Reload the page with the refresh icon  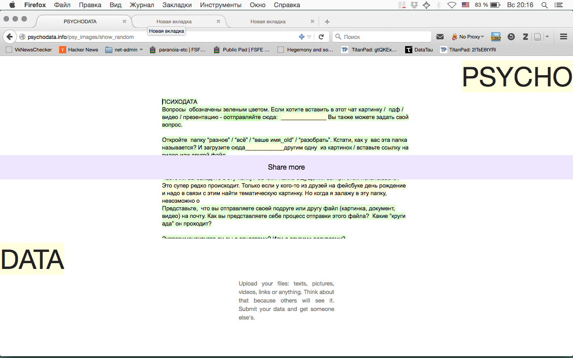(x=321, y=37)
